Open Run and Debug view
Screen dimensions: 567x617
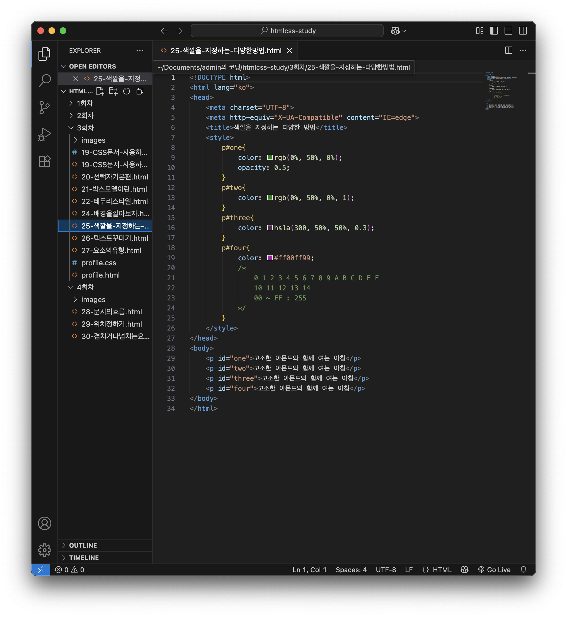click(x=45, y=134)
